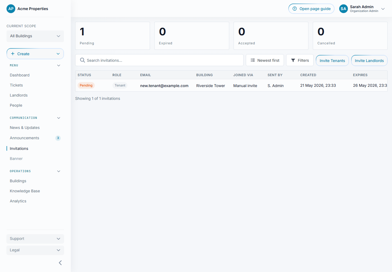Open People in sidebar

tap(16, 105)
